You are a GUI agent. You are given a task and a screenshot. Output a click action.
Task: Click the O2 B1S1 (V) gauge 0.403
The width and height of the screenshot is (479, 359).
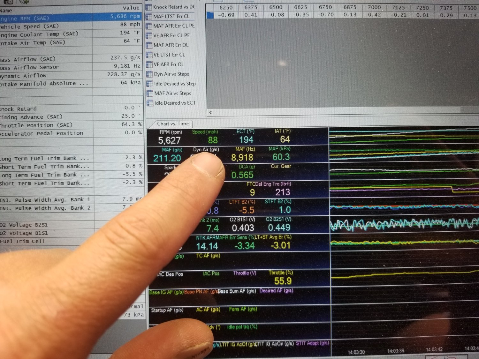(x=243, y=225)
